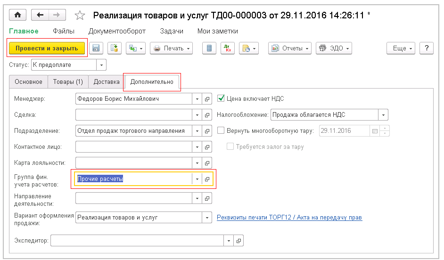Open the Налогообложение dropdown list
This screenshot has height=260, width=444.
(x=384, y=114)
